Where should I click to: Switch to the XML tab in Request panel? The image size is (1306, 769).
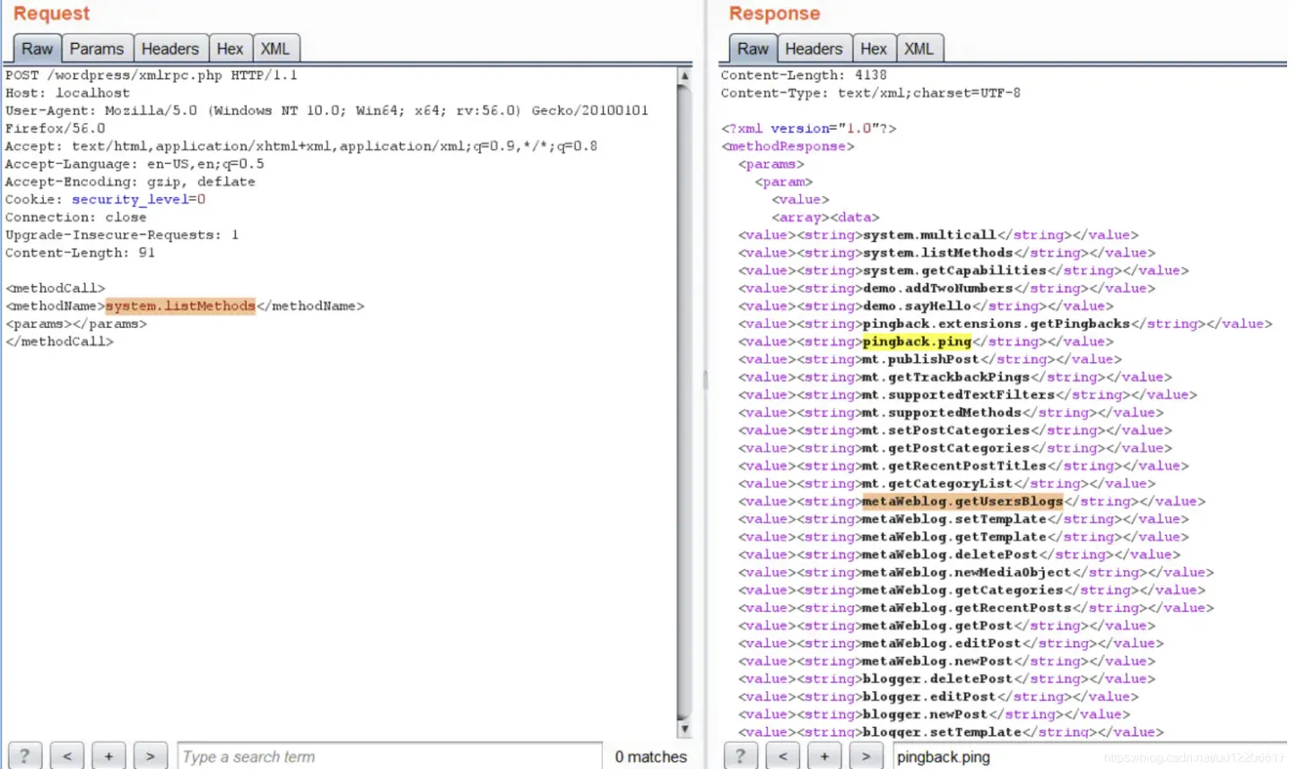276,48
